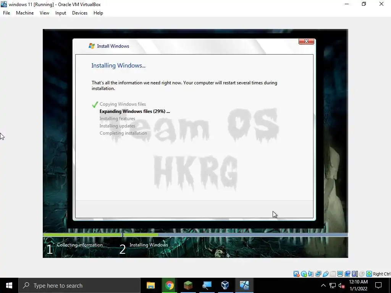Click the mouse integration indicator

click(362, 274)
